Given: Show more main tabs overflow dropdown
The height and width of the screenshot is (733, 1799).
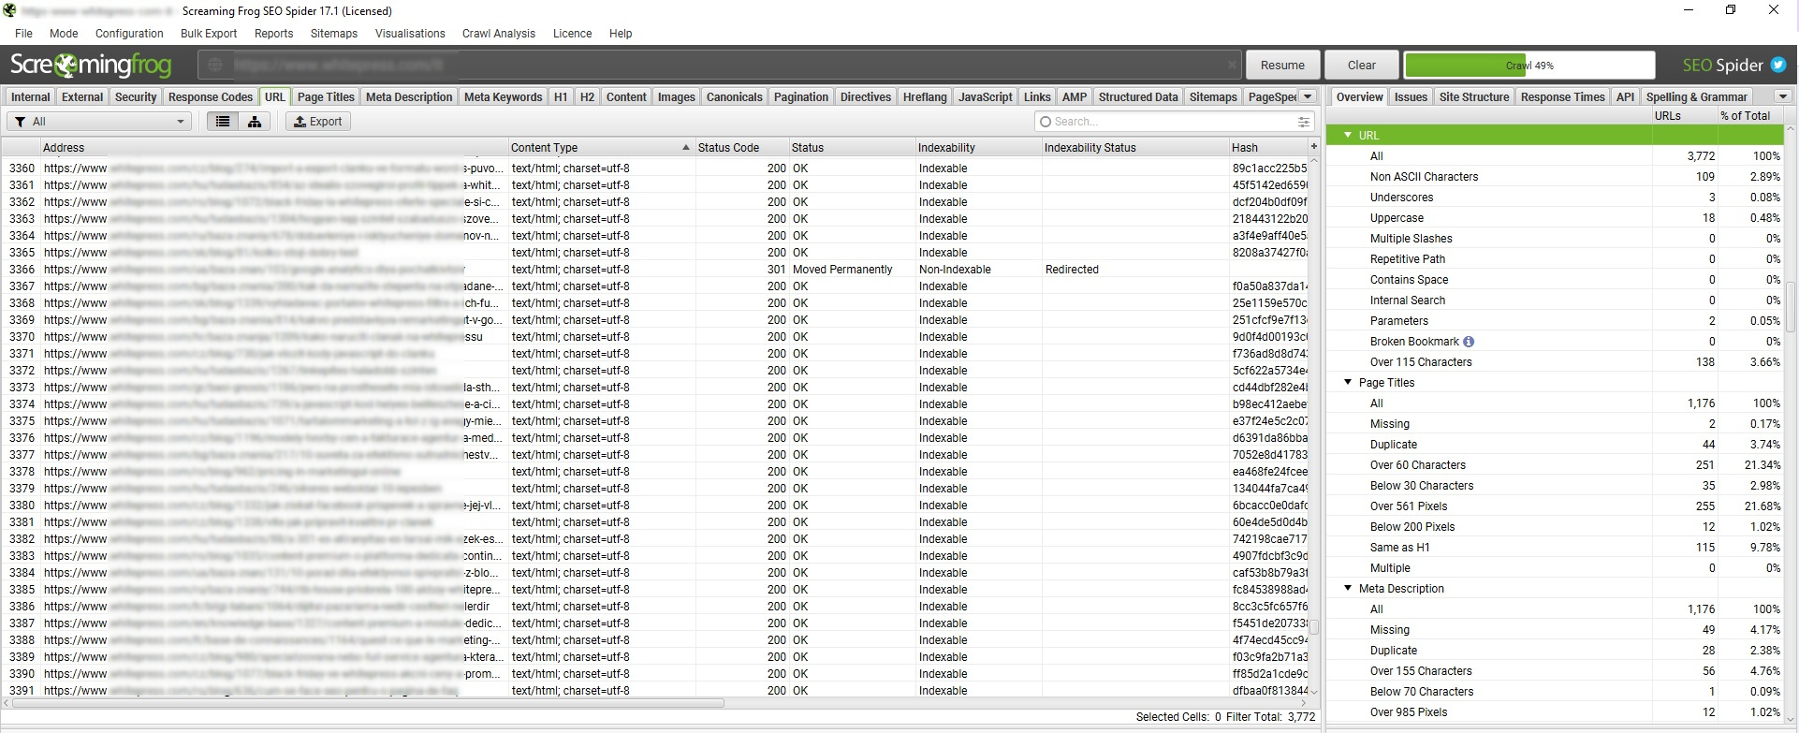Looking at the screenshot, I should click(1308, 96).
